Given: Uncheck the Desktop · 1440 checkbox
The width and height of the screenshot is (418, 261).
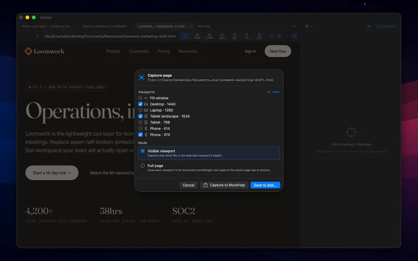Looking at the screenshot, I should (x=140, y=104).
